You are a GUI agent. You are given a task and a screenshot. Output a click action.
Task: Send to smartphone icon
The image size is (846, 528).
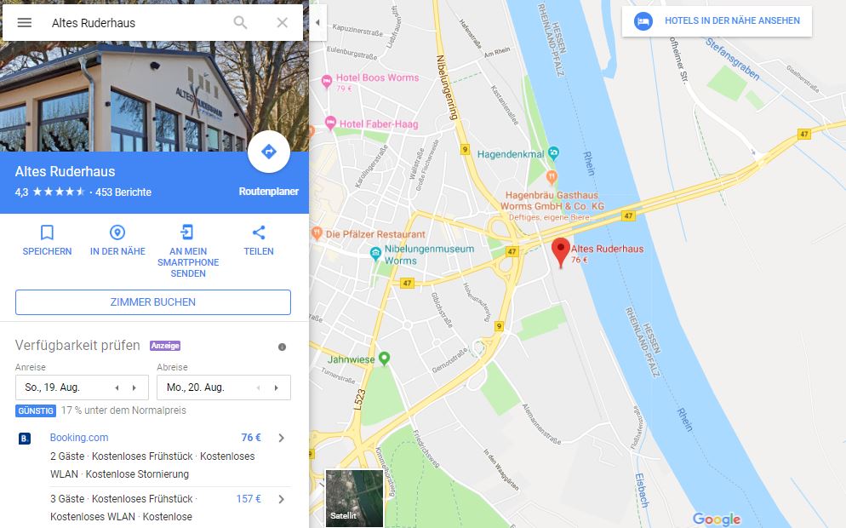(x=188, y=232)
